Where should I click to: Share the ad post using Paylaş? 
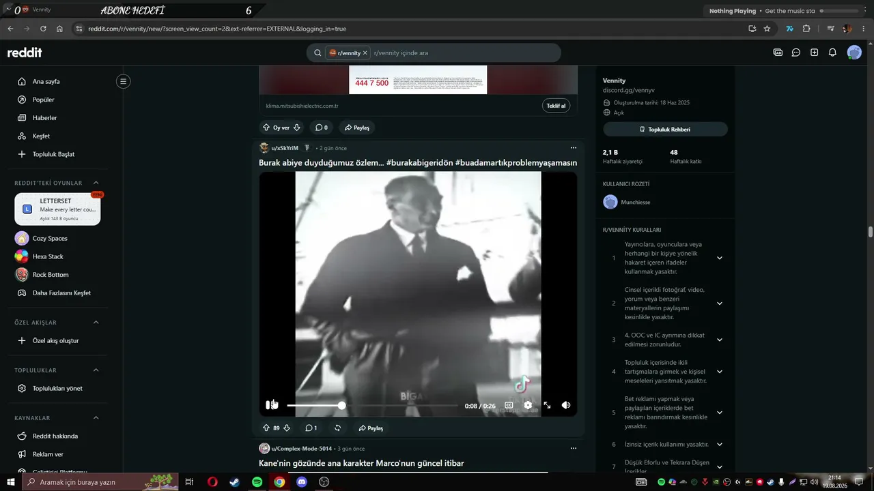357,128
